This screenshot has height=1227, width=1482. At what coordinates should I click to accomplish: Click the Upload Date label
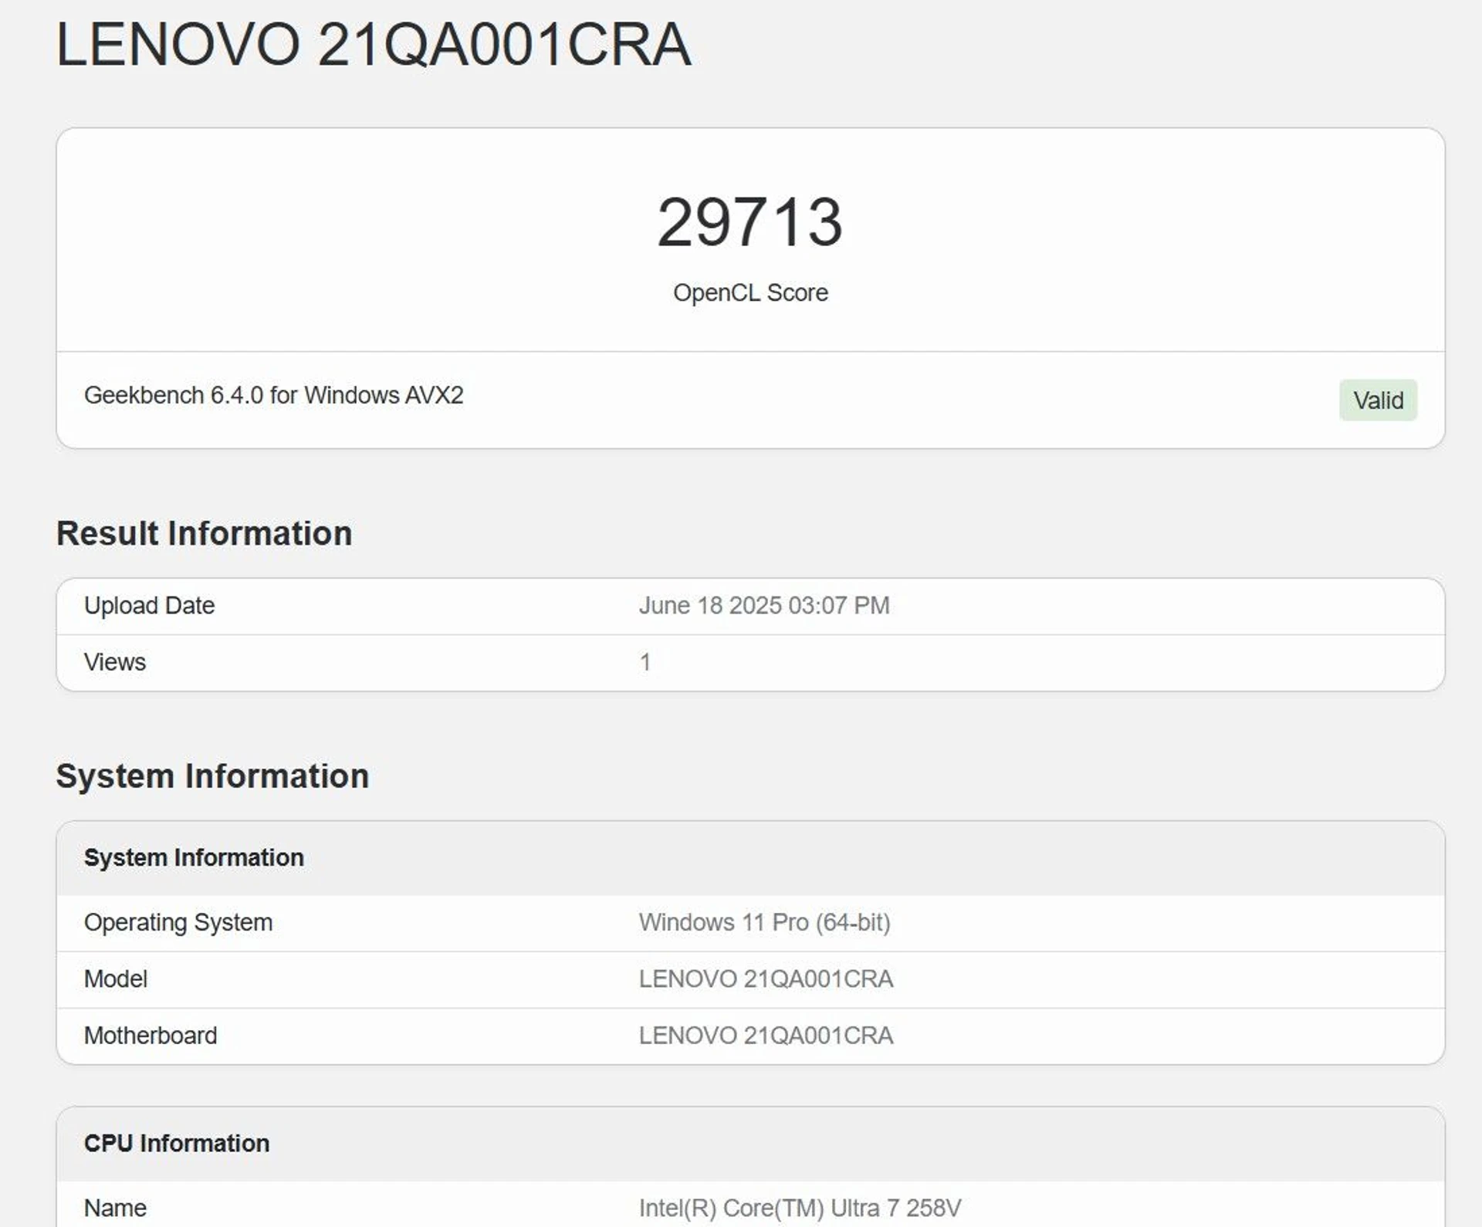click(x=149, y=606)
